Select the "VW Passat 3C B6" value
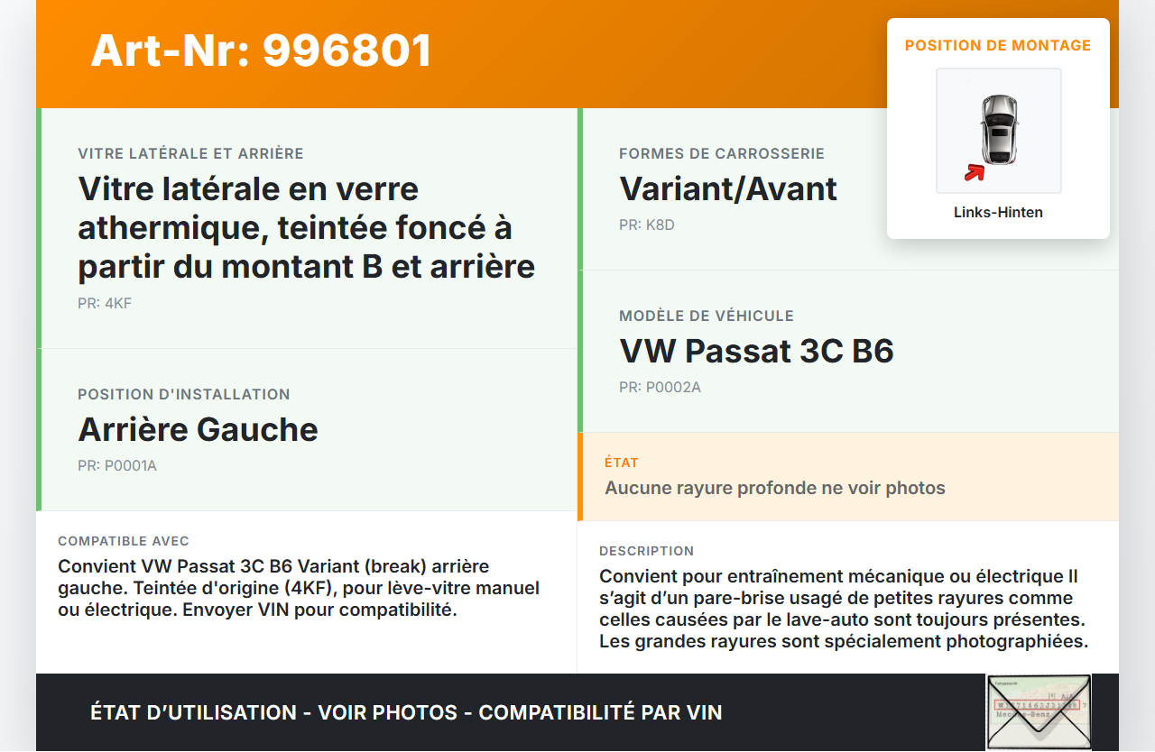Image resolution: width=1155 pixels, height=752 pixels. (756, 351)
